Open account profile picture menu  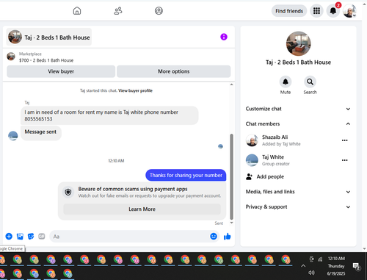(x=349, y=11)
